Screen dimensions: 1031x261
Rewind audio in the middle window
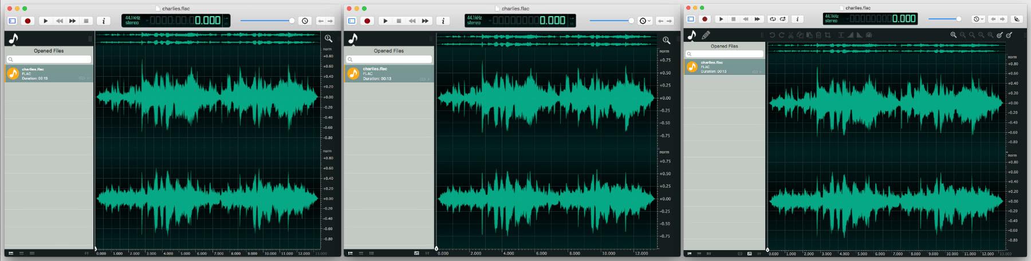pos(412,21)
